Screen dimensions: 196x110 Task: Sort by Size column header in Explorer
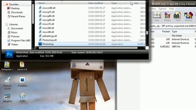[x=136, y=3]
